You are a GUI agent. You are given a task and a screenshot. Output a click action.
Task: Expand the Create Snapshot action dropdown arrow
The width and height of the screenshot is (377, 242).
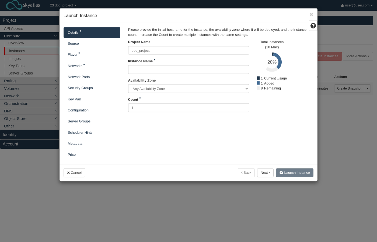pyautogui.click(x=367, y=88)
